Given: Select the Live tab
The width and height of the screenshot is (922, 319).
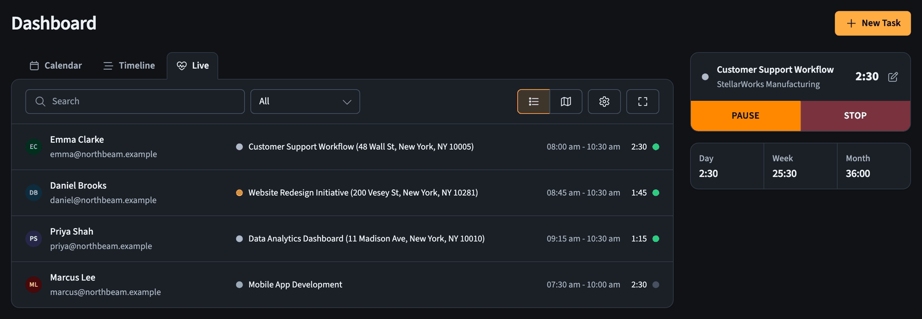Looking at the screenshot, I should [x=192, y=66].
